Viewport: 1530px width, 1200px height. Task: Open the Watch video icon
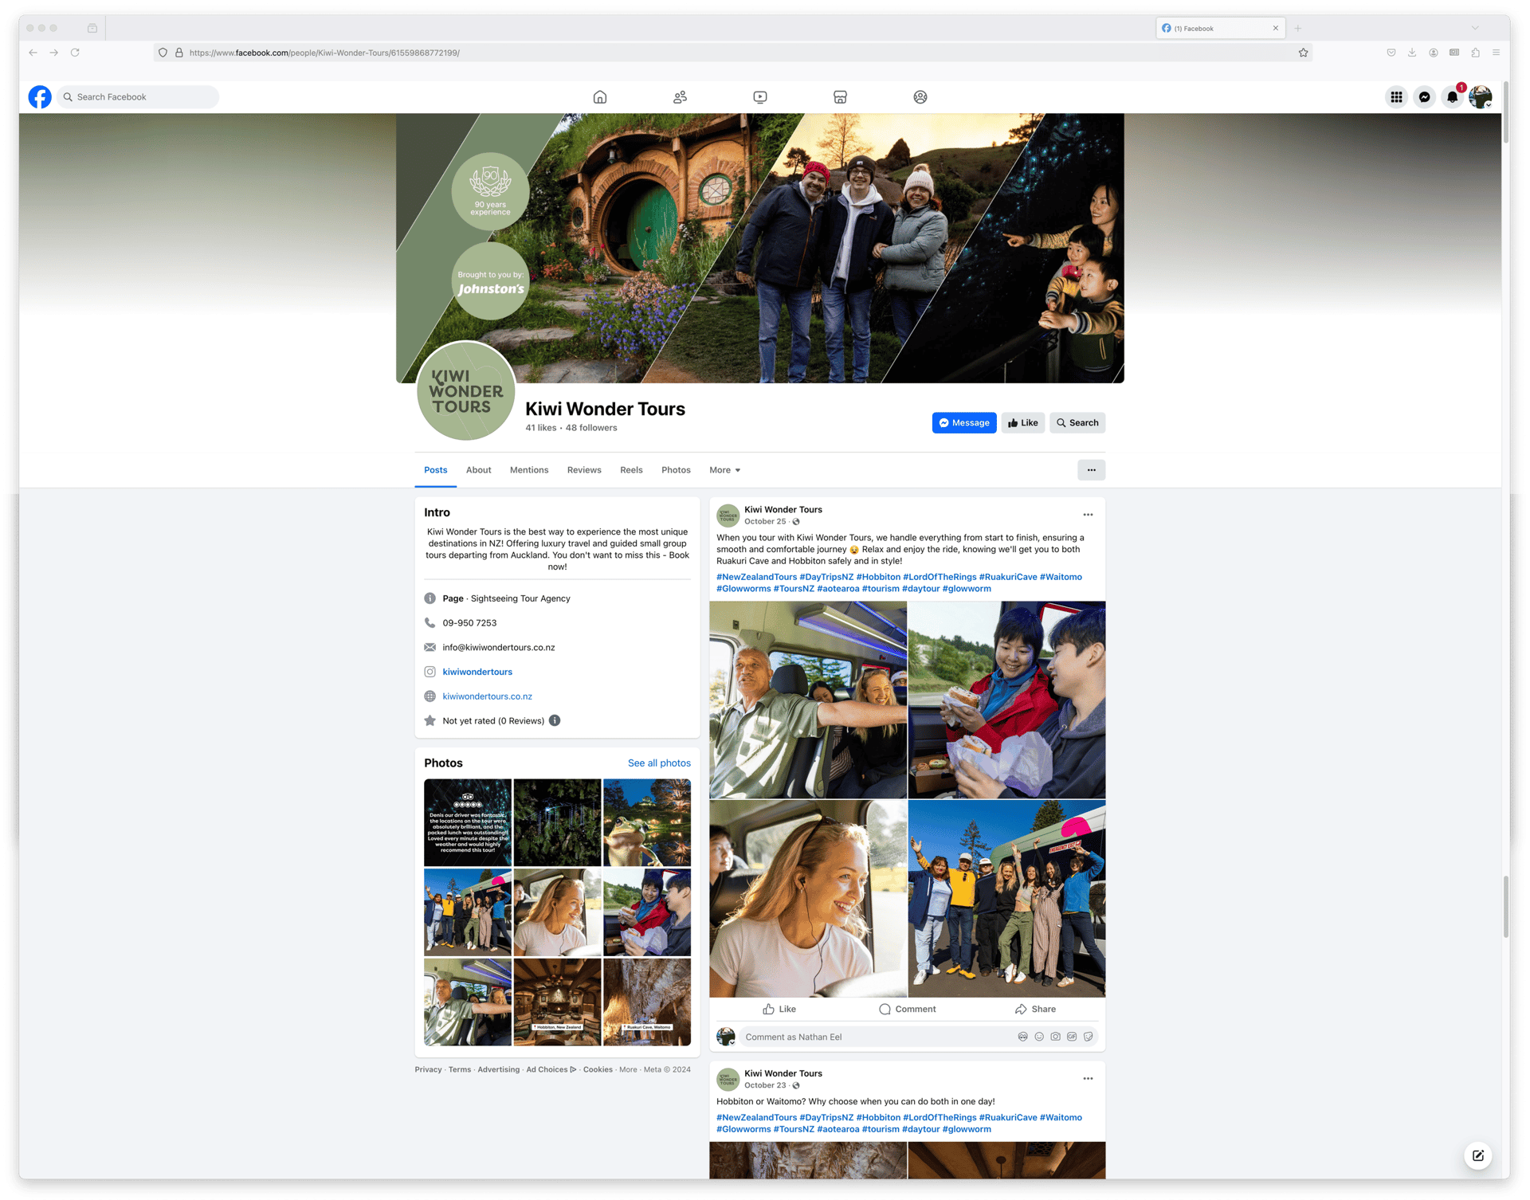click(760, 97)
